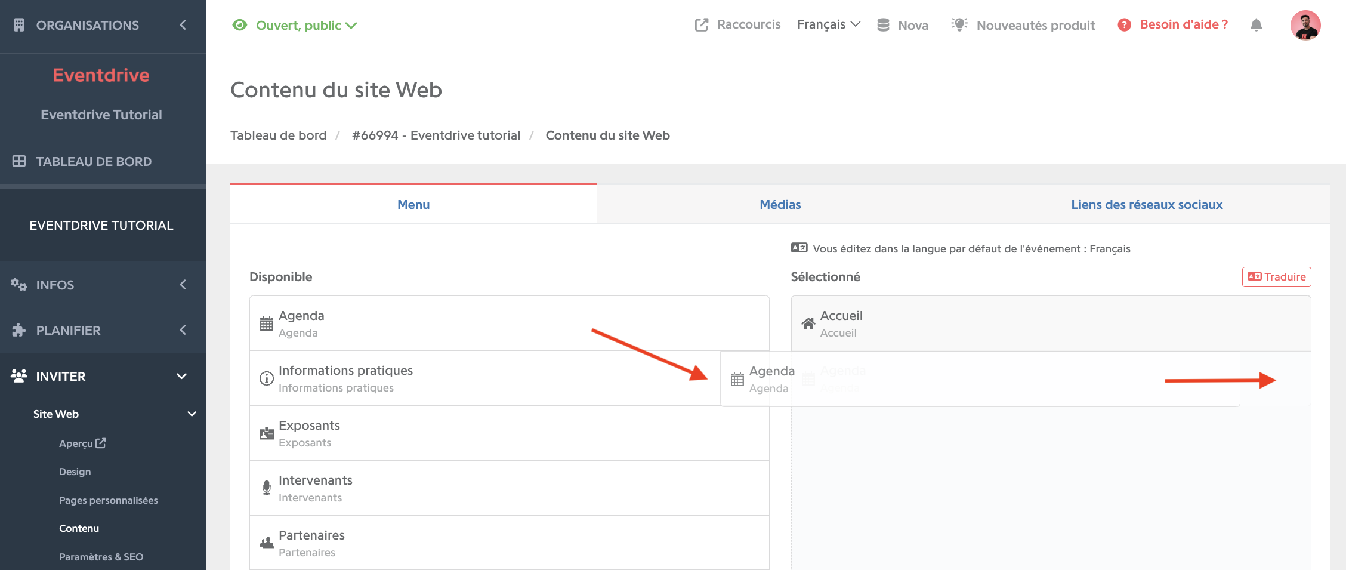Click the Aperçu external link icon
This screenshot has height=570, width=1346.
(x=101, y=443)
